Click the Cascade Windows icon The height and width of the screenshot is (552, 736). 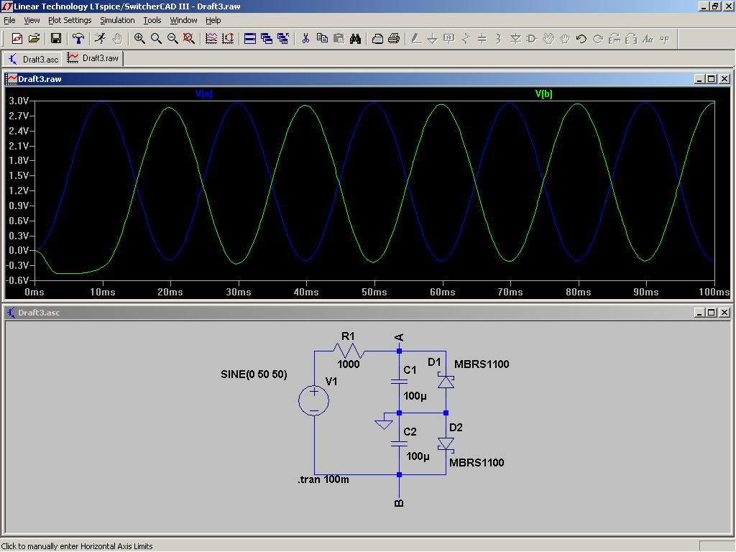[267, 39]
